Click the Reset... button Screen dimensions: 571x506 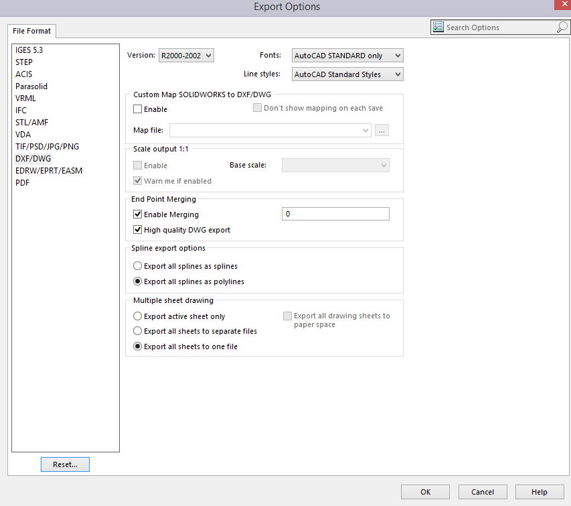[x=65, y=464]
